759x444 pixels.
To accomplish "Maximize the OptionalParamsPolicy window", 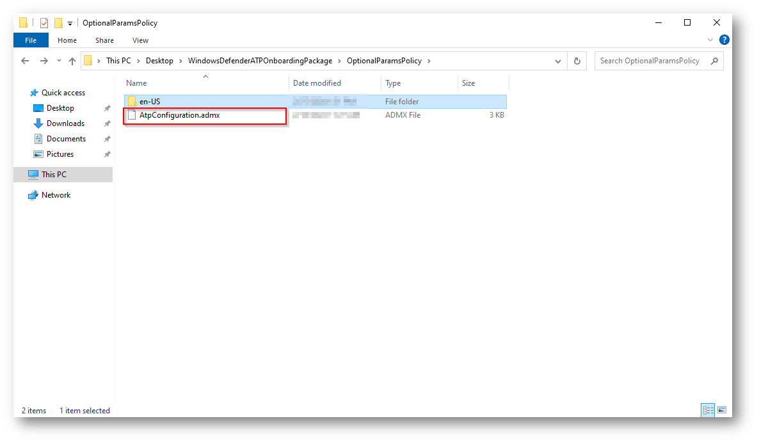I will click(687, 23).
